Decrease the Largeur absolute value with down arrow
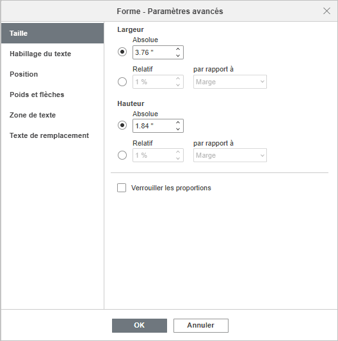Image resolution: width=338 pixels, height=341 pixels. tap(178, 56)
